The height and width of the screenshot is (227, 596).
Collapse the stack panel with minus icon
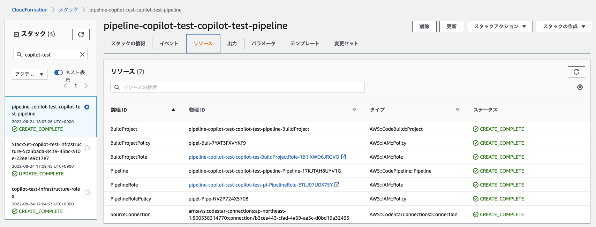[16, 34]
